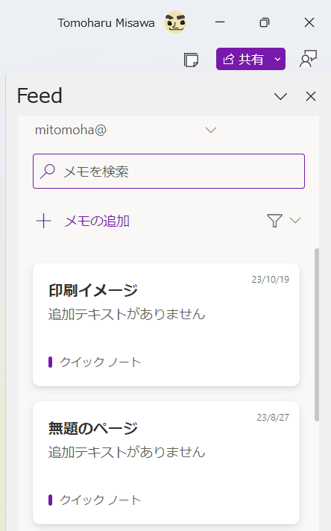331x531 pixels.
Task: Click the magnifier search icon
Action: [48, 172]
